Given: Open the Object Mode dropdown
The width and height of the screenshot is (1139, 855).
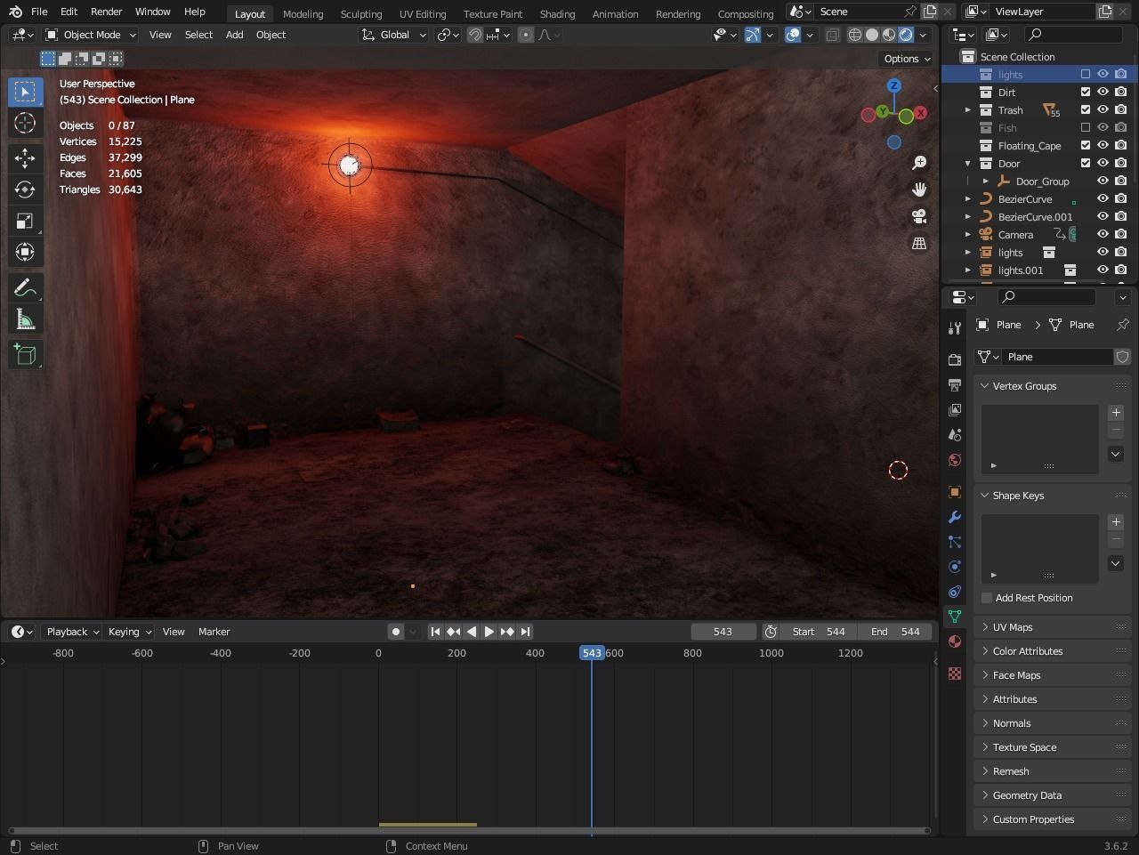Looking at the screenshot, I should coord(91,35).
